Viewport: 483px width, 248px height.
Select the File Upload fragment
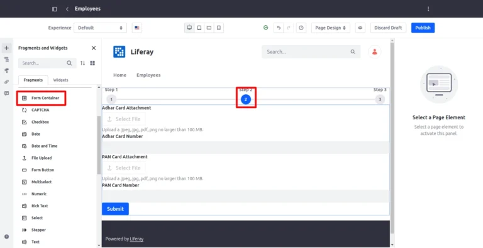(41, 158)
